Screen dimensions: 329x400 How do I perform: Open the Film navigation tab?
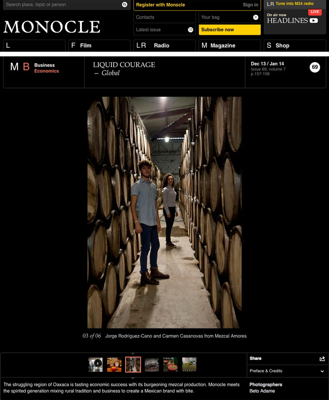[x=99, y=45]
